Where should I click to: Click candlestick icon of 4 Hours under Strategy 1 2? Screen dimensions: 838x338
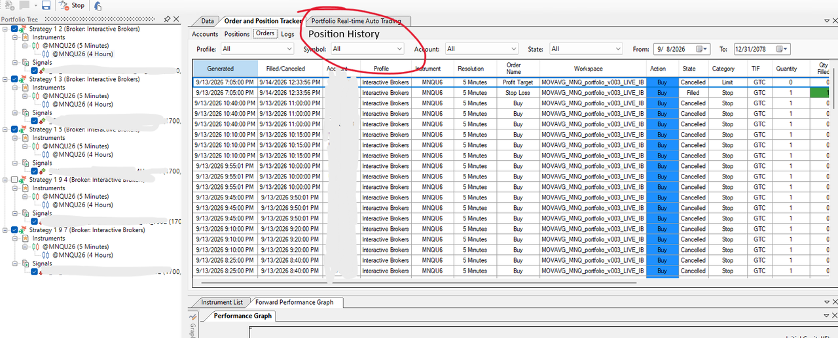click(x=46, y=54)
